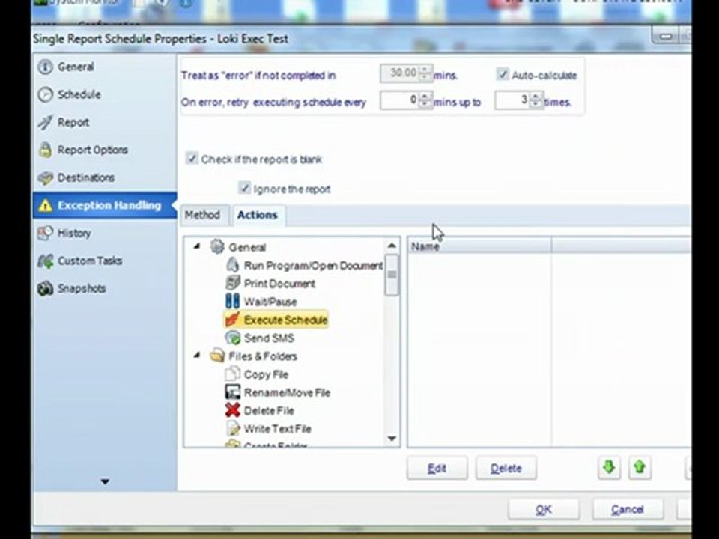Select Rename/Move File text in tree
The width and height of the screenshot is (719, 539).
pos(287,392)
